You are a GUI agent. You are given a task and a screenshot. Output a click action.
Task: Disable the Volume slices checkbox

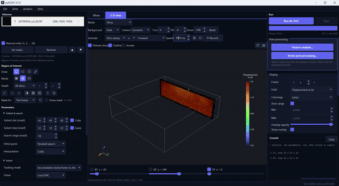tap(90, 45)
